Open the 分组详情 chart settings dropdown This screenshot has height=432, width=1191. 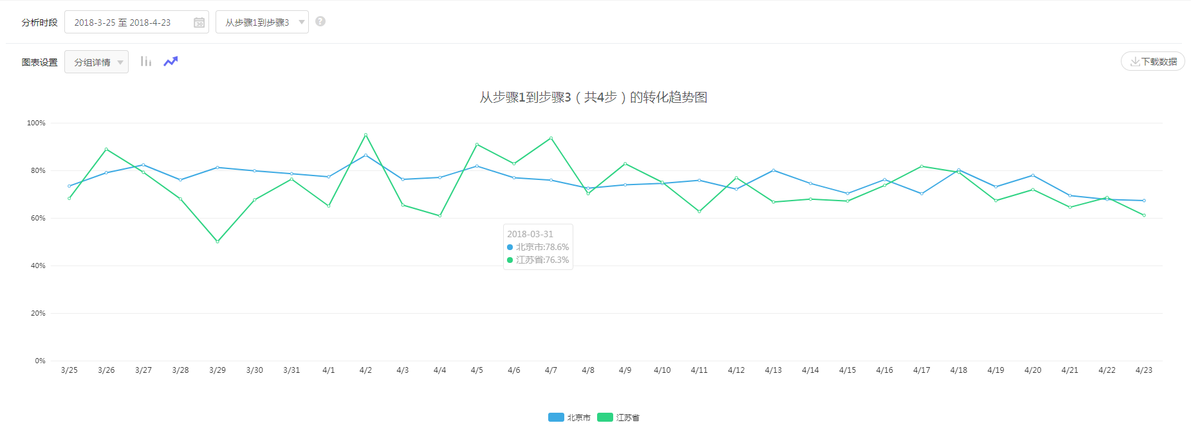pyautogui.click(x=97, y=62)
